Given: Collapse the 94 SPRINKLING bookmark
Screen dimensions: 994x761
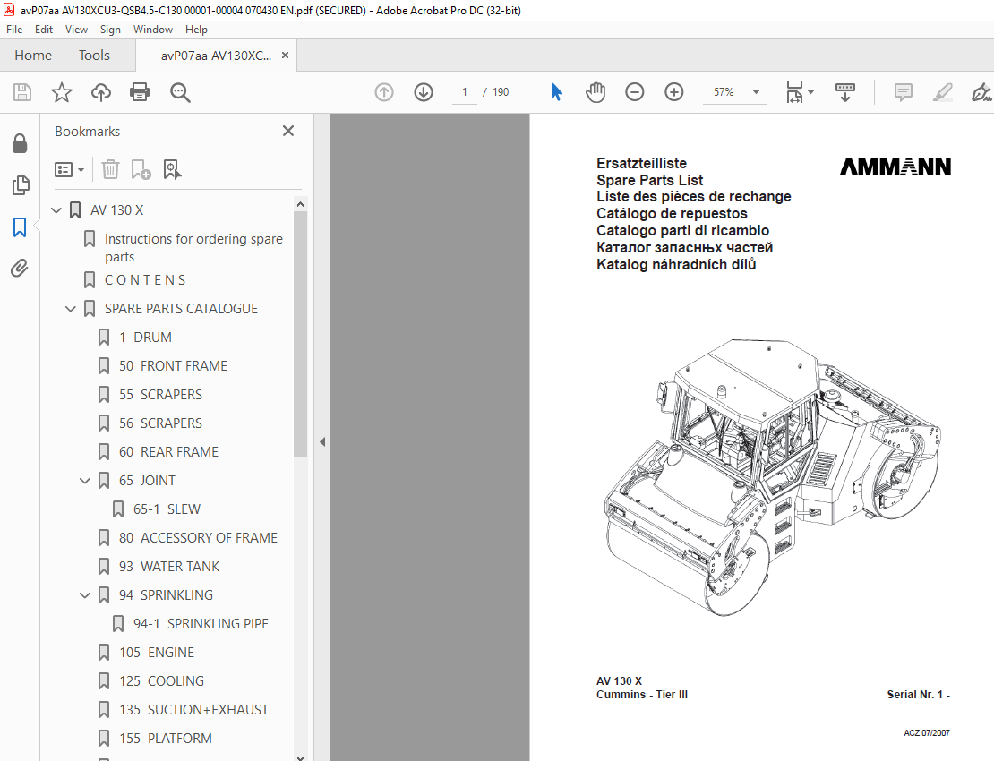Looking at the screenshot, I should tap(85, 595).
